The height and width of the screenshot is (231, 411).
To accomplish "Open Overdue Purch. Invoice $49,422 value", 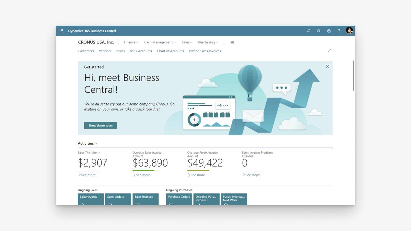I will (x=205, y=163).
